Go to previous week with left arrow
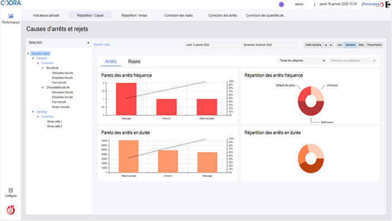The height and width of the screenshot is (221, 392). point(326,45)
